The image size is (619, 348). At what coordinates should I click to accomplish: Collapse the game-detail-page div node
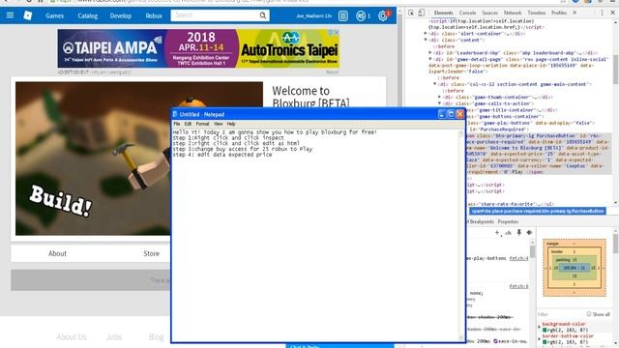[x=430, y=59]
